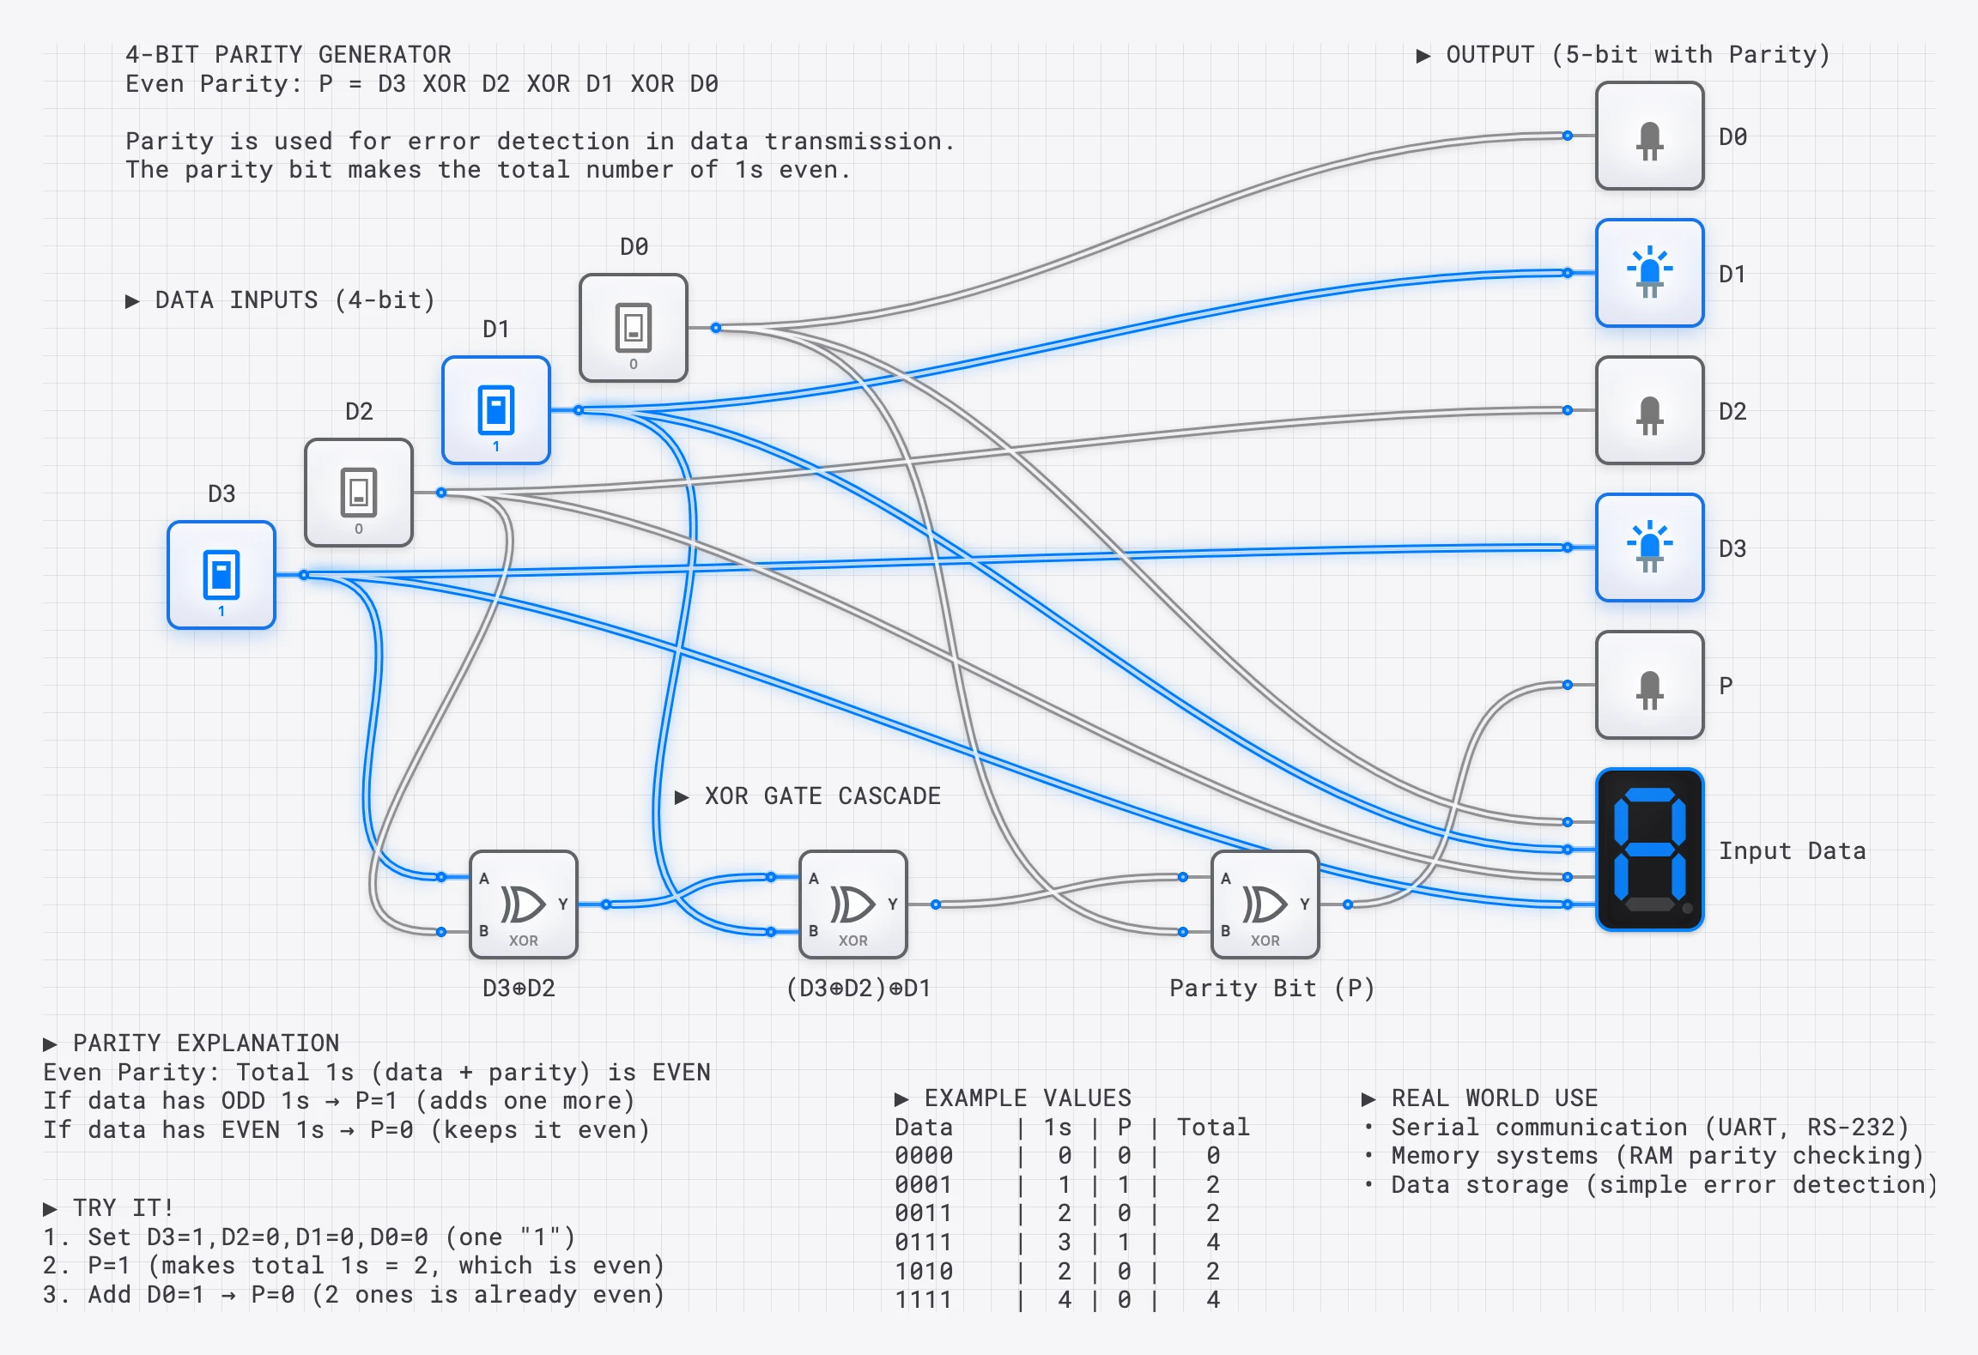This screenshot has height=1355, width=1978.
Task: Click input pin B of Parity XOR gate
Action: pos(1183,932)
